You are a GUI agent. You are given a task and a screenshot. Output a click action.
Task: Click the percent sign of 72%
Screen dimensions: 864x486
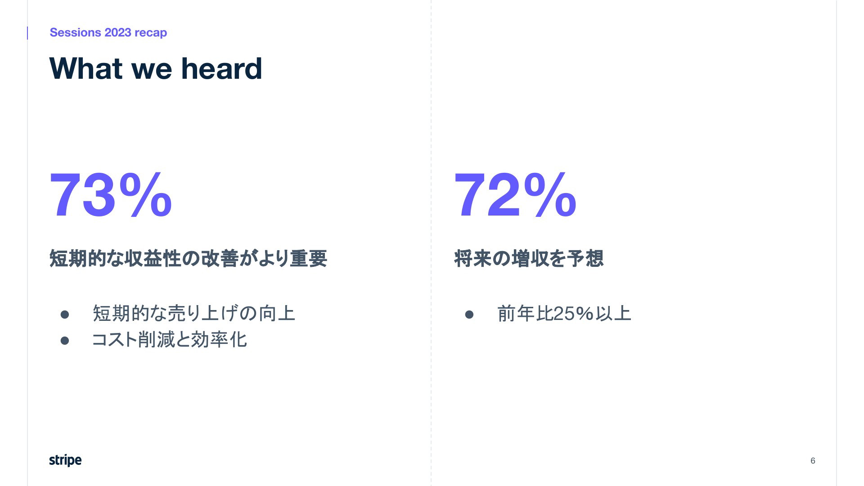click(x=550, y=195)
